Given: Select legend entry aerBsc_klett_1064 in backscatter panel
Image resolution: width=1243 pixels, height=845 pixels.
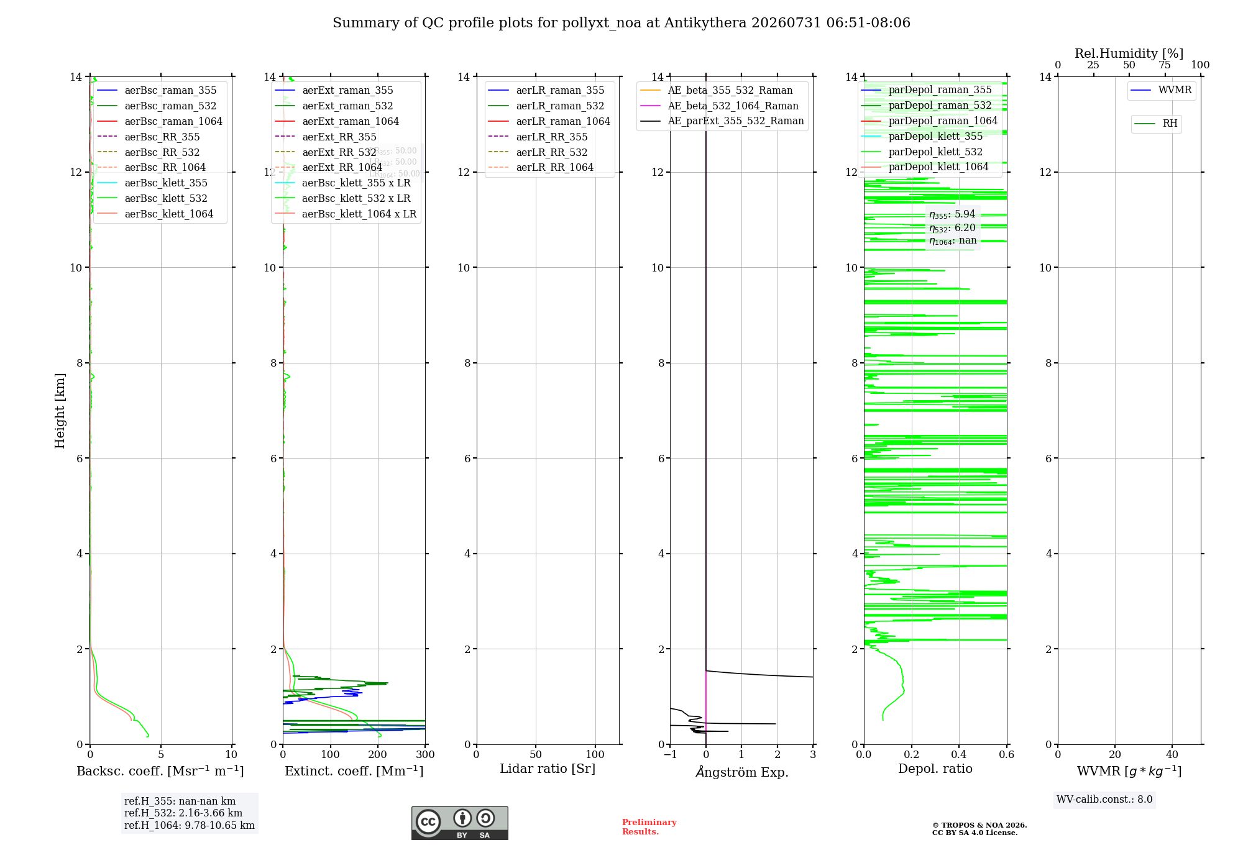Looking at the screenshot, I should click(x=155, y=214).
